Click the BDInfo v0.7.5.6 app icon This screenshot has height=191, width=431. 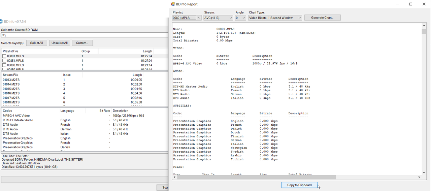point(1,22)
